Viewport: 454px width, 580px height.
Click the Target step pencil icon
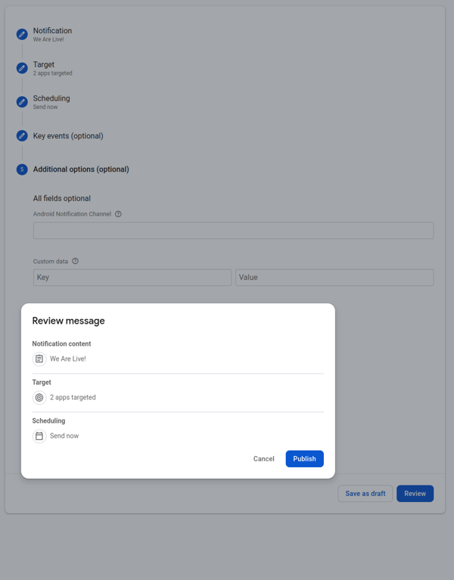pyautogui.click(x=22, y=68)
